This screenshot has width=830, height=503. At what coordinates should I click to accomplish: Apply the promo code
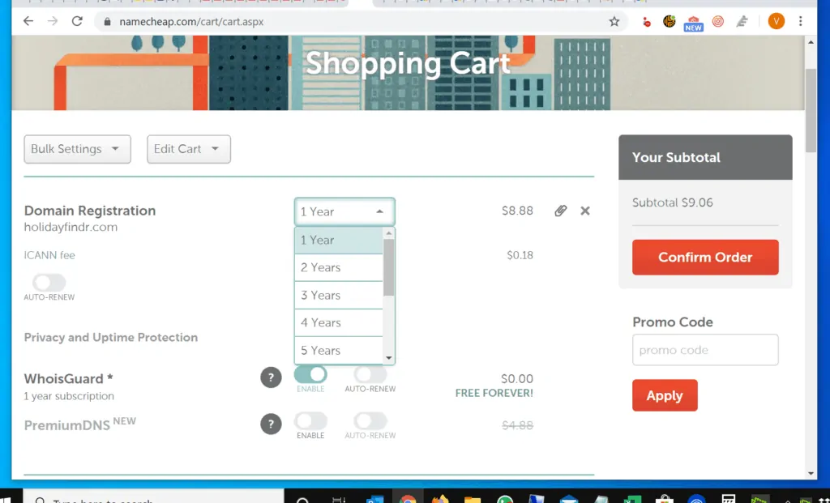click(665, 395)
